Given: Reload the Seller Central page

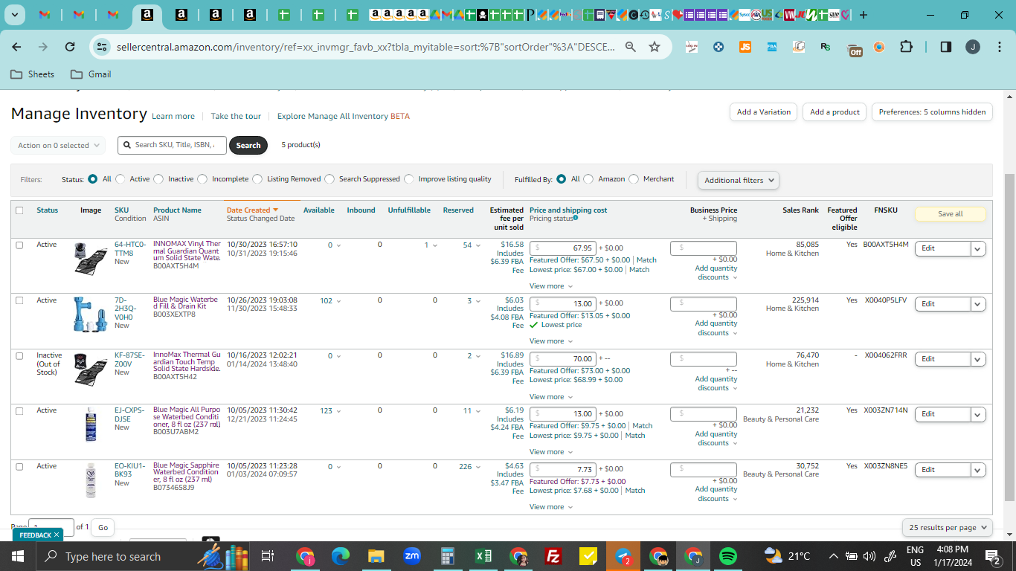Looking at the screenshot, I should coord(70,47).
